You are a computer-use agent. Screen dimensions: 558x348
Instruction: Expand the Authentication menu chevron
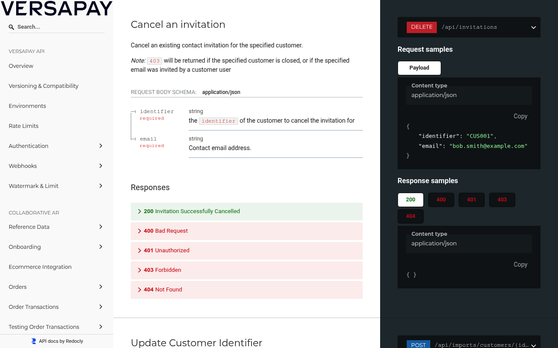click(x=101, y=146)
